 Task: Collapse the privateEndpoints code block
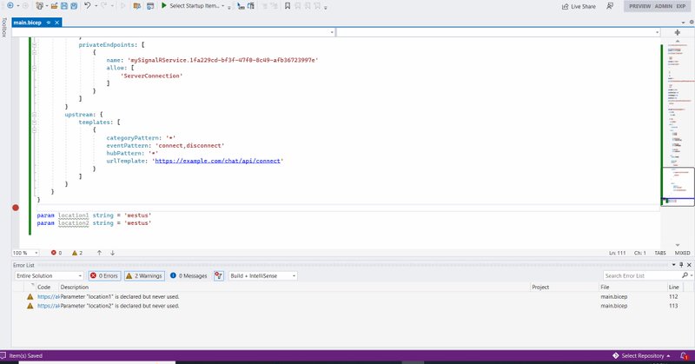point(34,45)
